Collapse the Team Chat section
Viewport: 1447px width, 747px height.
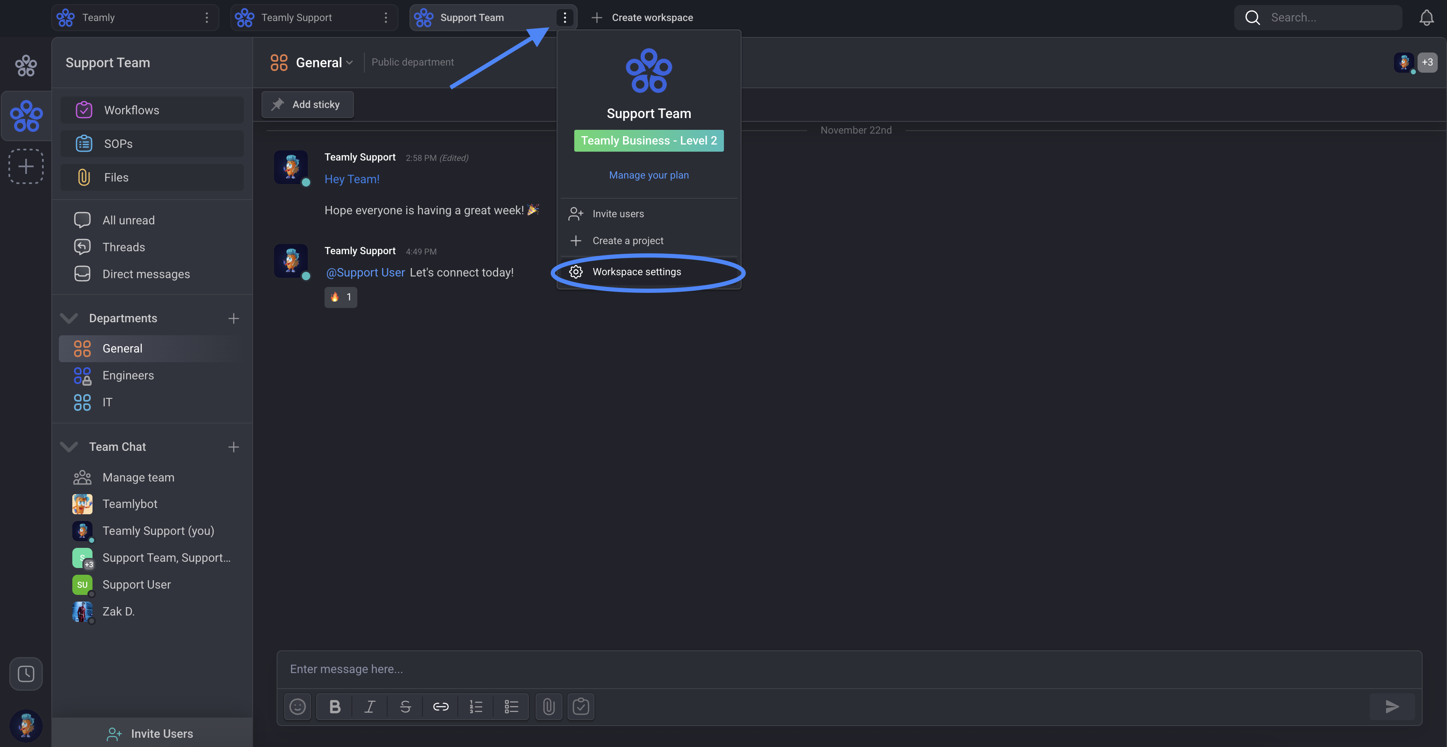69,447
